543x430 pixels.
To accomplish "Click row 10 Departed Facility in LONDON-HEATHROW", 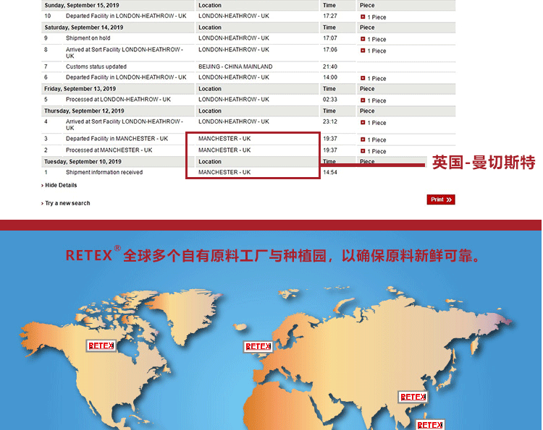I will click(x=126, y=16).
